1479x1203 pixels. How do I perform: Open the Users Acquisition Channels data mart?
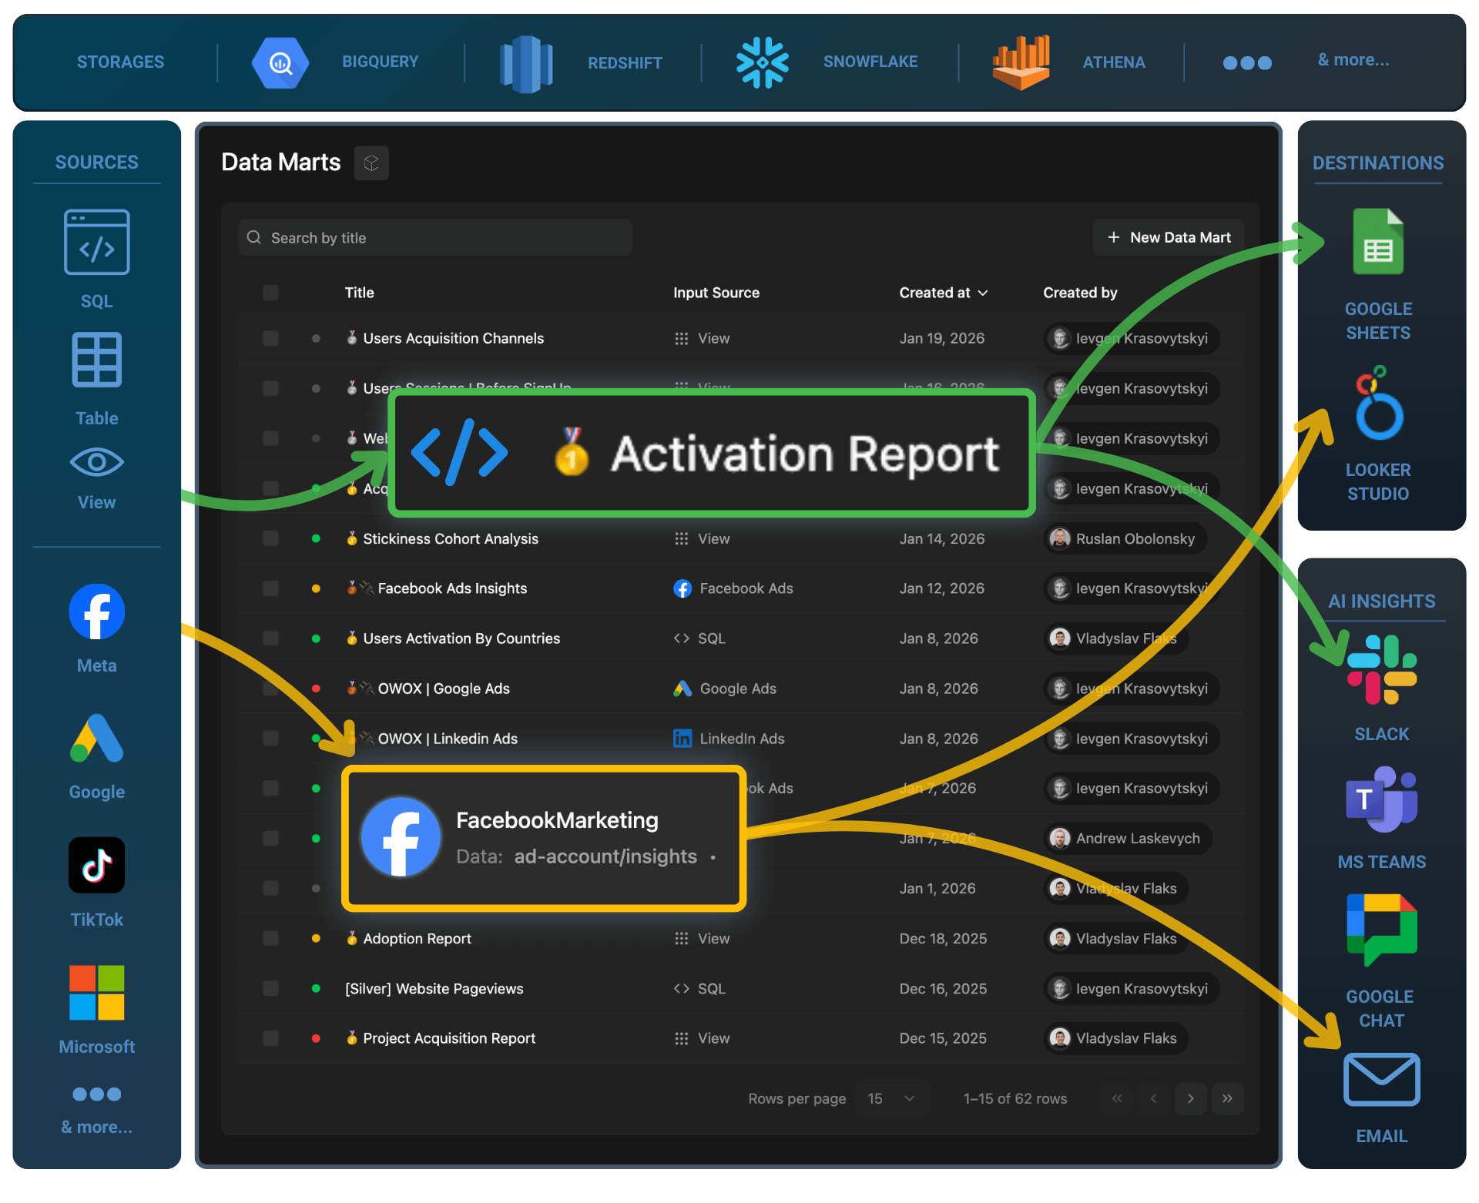[453, 338]
